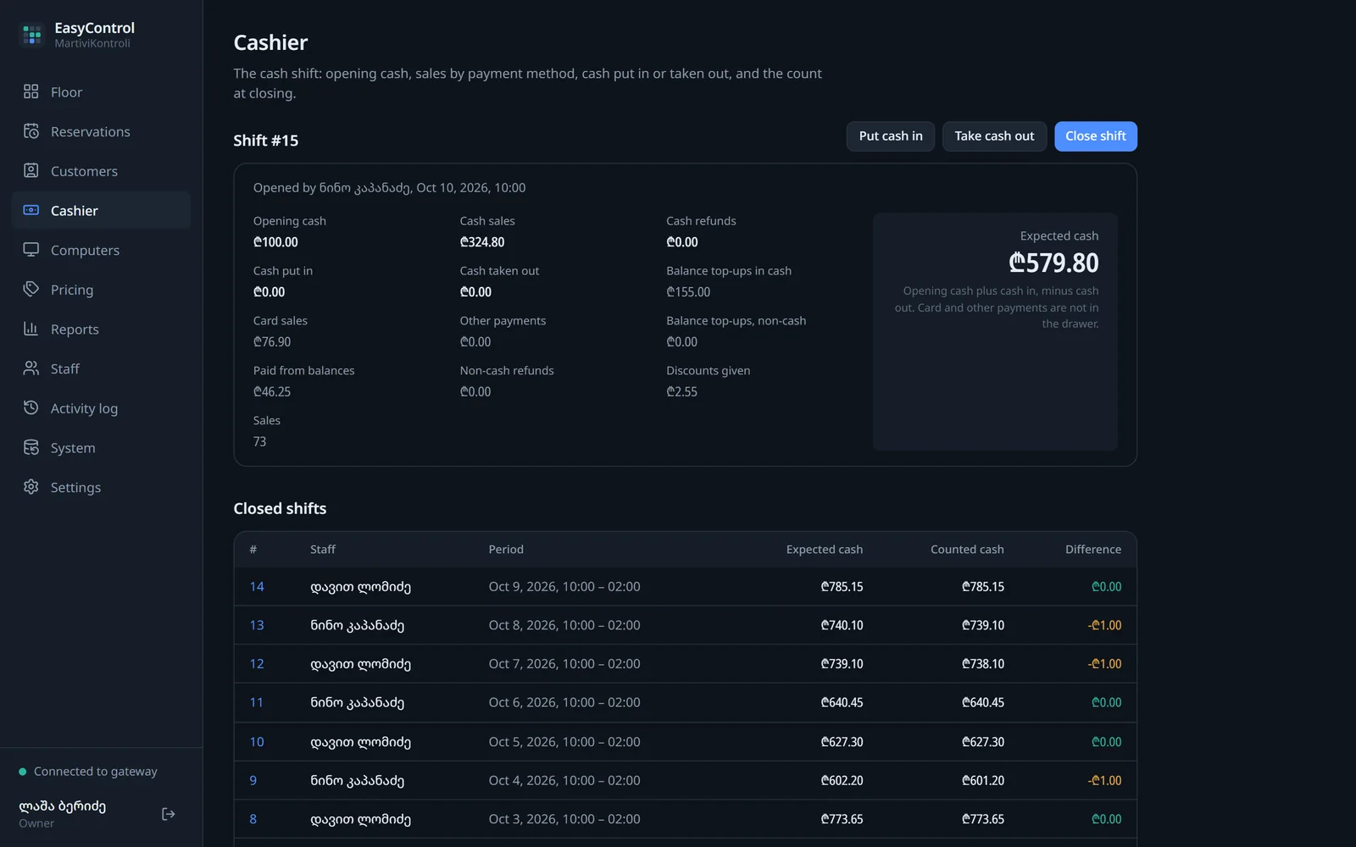Image resolution: width=1356 pixels, height=847 pixels.
Task: Click the Activity log history icon
Action: click(x=31, y=407)
